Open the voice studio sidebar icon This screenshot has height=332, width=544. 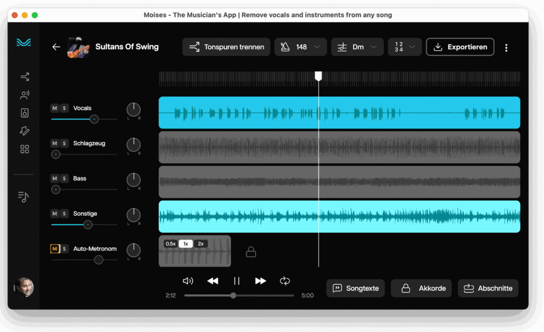(24, 95)
